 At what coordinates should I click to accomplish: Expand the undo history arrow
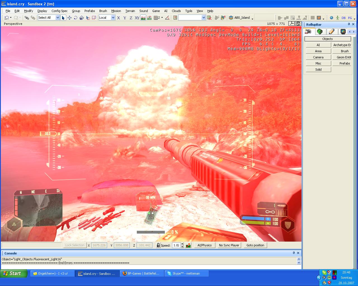point(11,18)
